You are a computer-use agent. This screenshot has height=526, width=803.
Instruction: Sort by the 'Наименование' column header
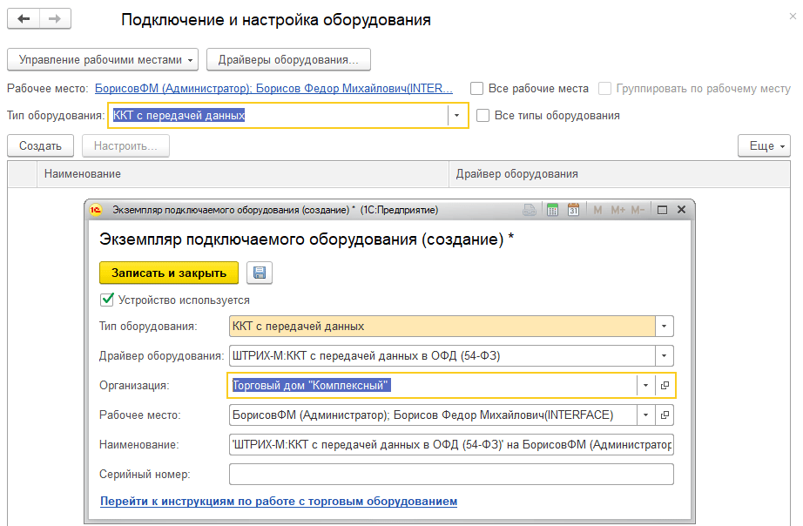[x=243, y=174]
